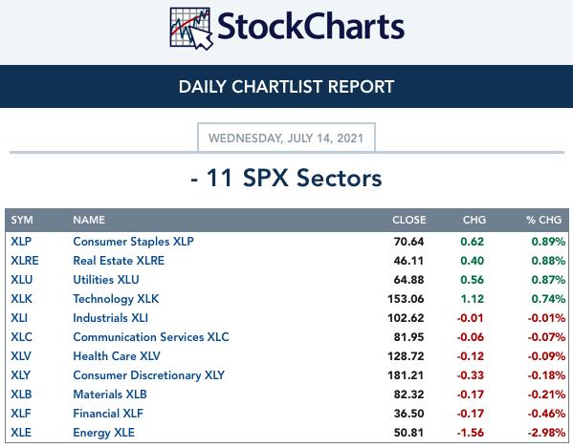Open Consumer Discretionary XLY chart link
This screenshot has height=448, width=573.
148,375
